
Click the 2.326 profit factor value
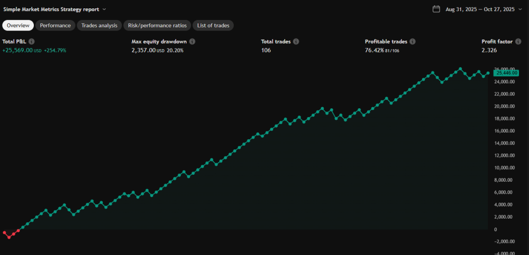tap(489, 50)
